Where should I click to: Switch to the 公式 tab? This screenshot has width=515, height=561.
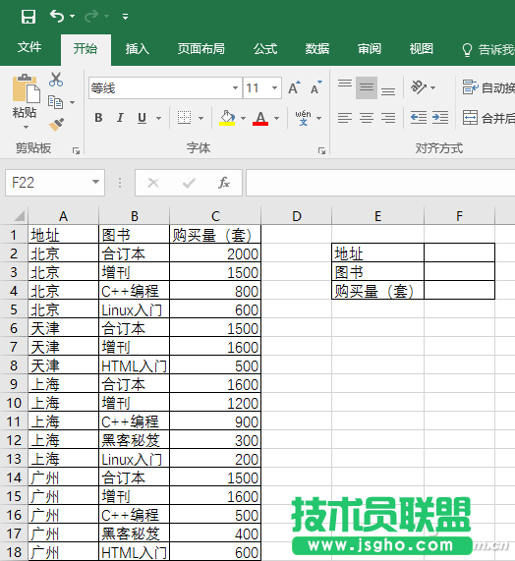[265, 49]
